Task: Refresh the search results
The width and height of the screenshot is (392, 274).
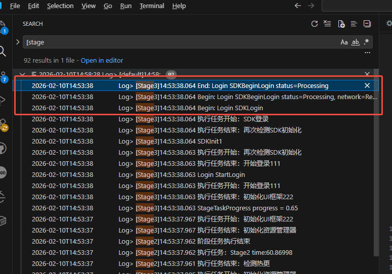Action: tap(315, 24)
